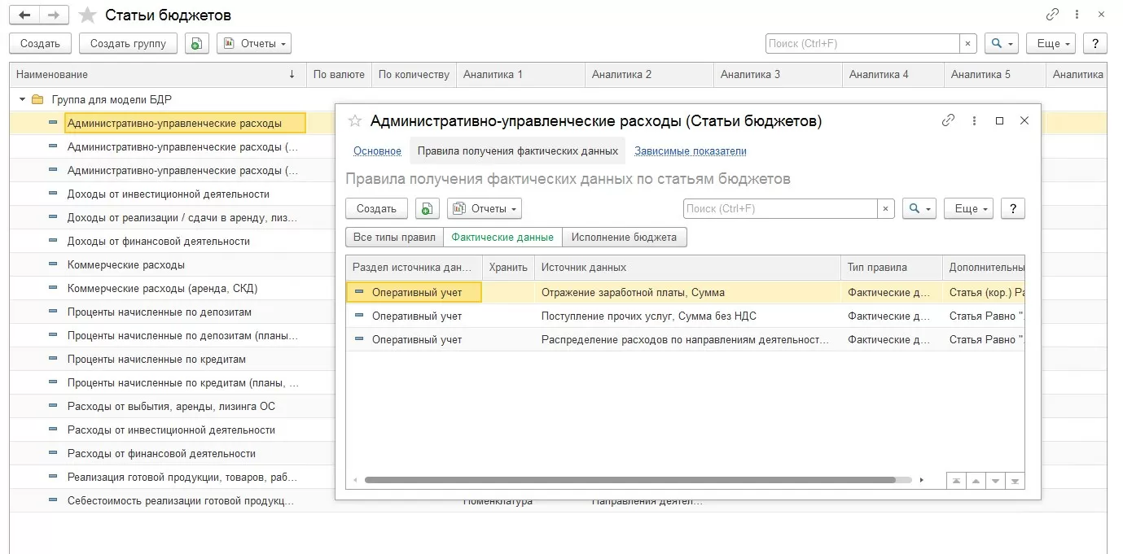Image resolution: width=1123 pixels, height=554 pixels.
Task: Click into main Поиск (Ctrl+F) field
Action: (862, 43)
